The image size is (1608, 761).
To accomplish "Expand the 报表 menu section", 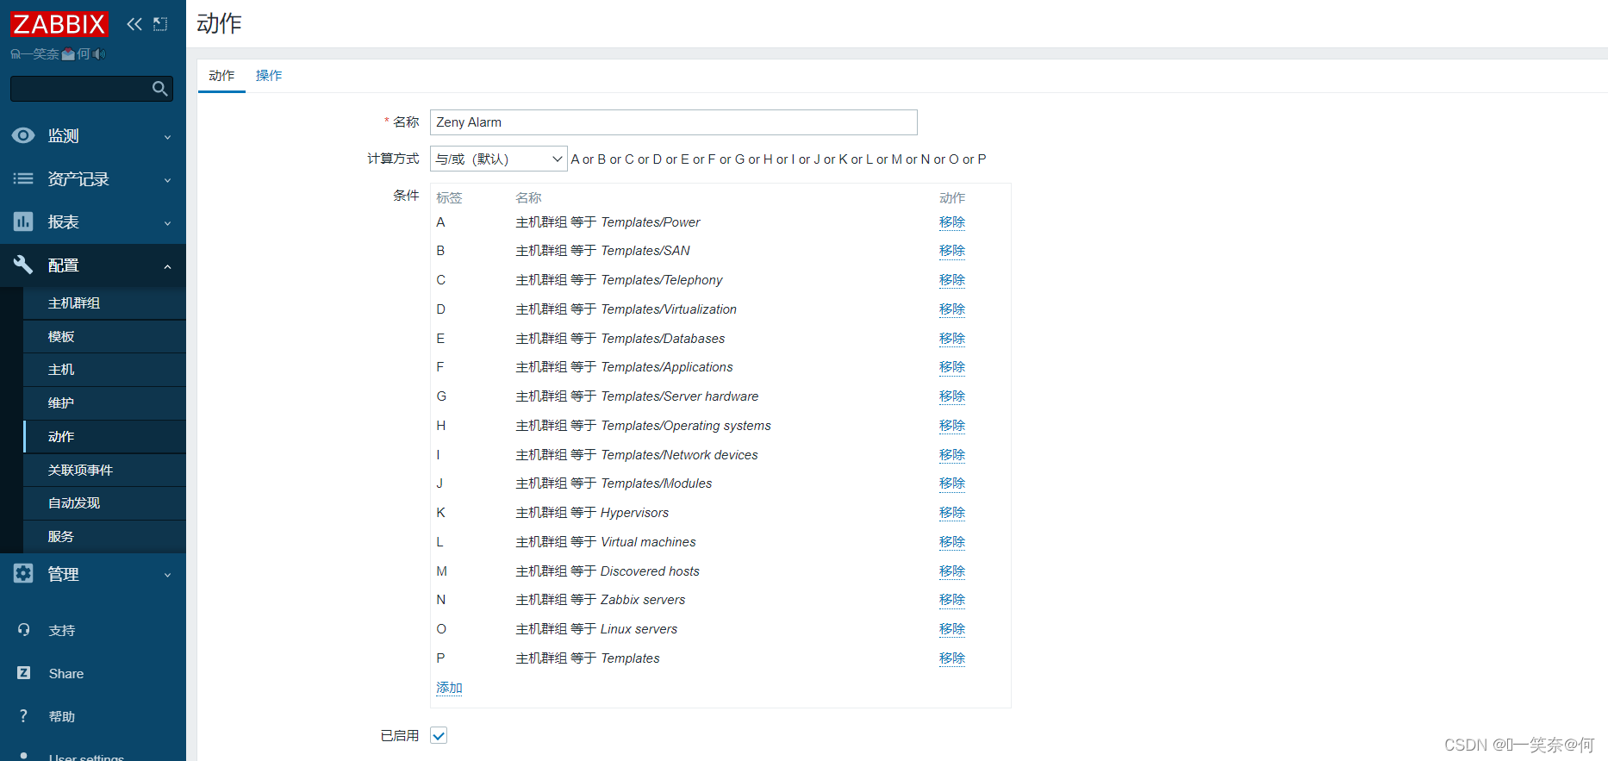I will [x=93, y=221].
